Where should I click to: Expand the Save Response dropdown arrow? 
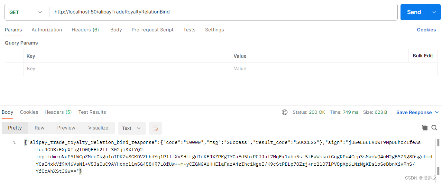[437, 112]
